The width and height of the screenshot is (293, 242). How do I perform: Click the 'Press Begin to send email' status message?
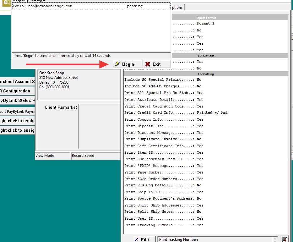91,56
